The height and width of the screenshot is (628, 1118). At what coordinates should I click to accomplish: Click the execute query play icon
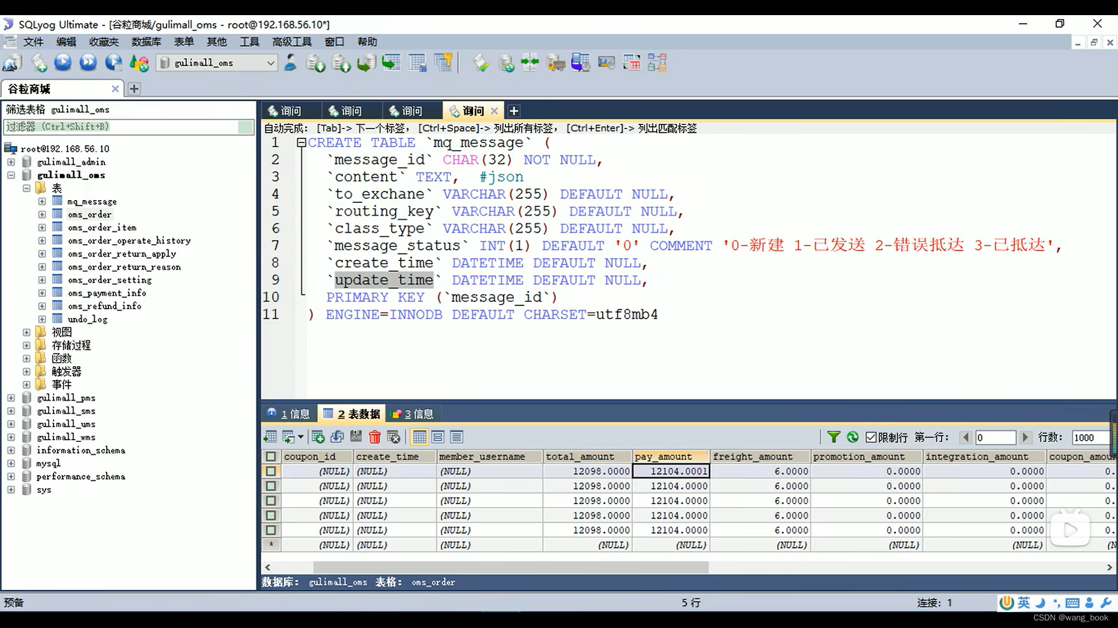coord(63,62)
